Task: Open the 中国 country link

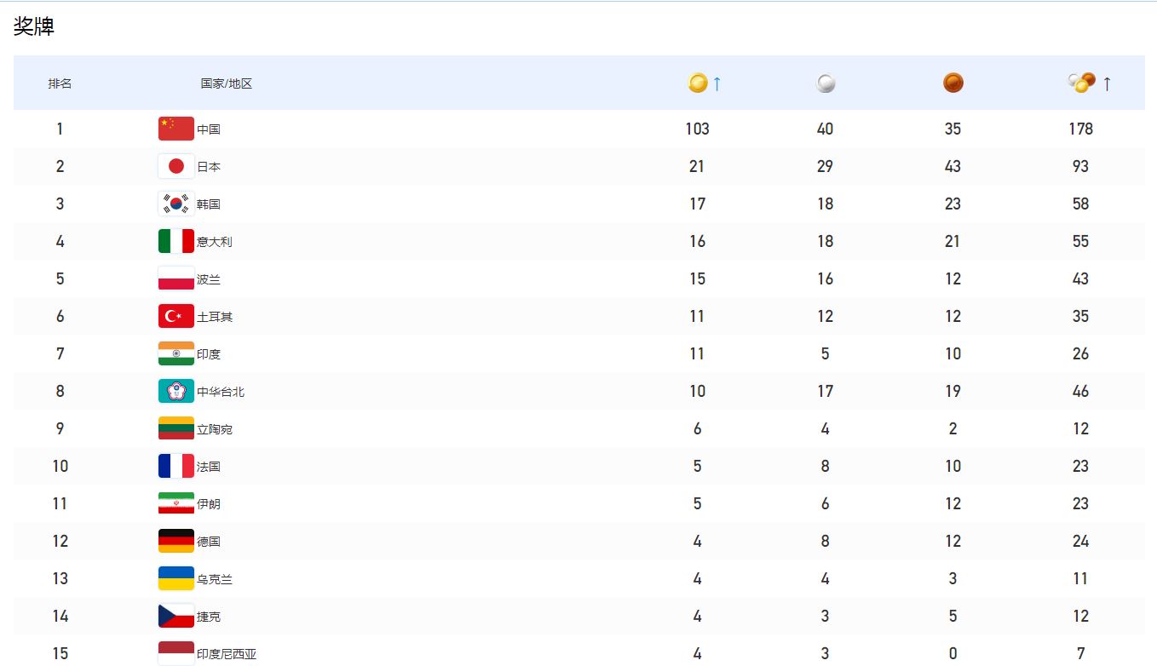Action: [209, 129]
